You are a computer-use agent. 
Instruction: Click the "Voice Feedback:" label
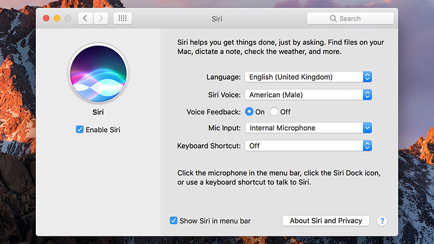click(214, 112)
